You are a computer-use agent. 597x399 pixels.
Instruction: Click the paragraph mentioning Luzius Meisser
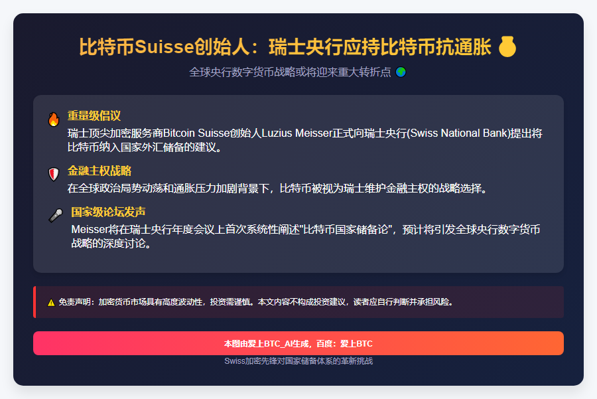pos(304,140)
